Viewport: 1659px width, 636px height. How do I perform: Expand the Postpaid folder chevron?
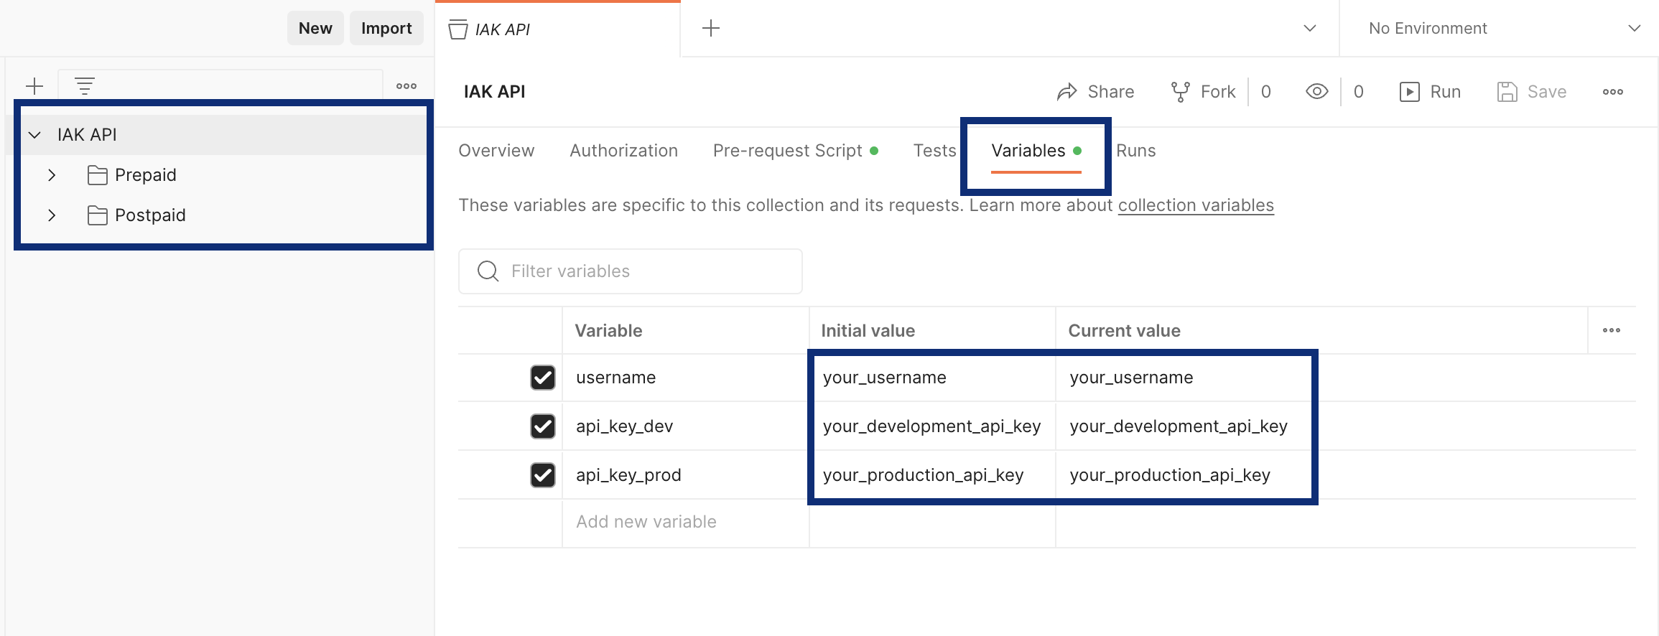tap(52, 215)
